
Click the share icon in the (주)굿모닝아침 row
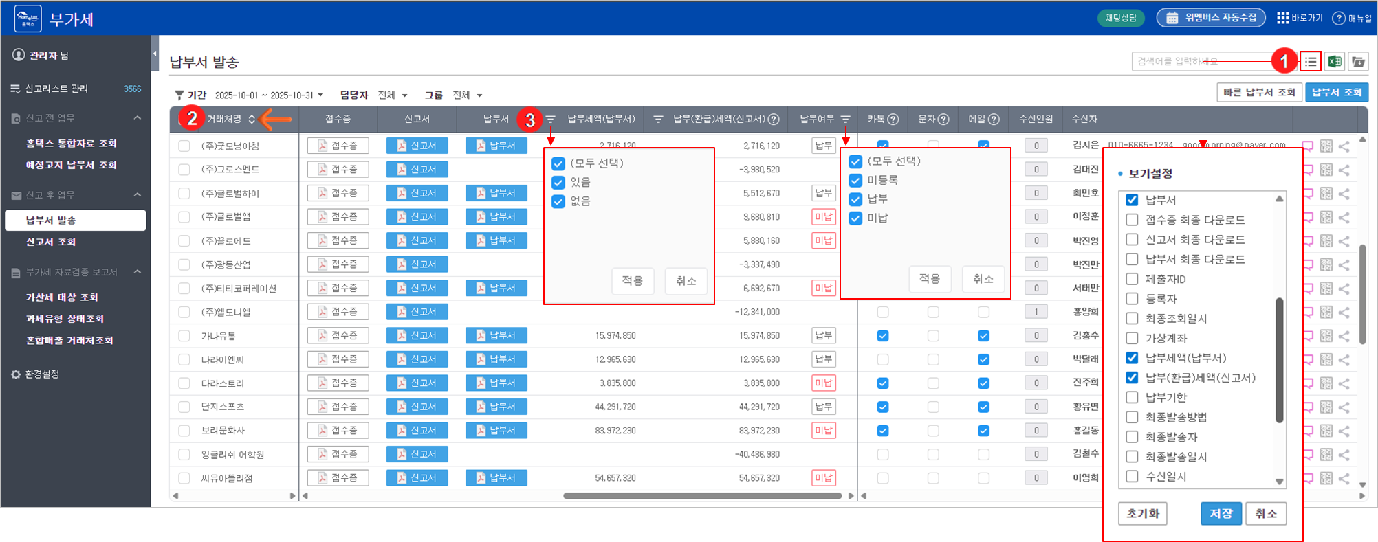1344,146
